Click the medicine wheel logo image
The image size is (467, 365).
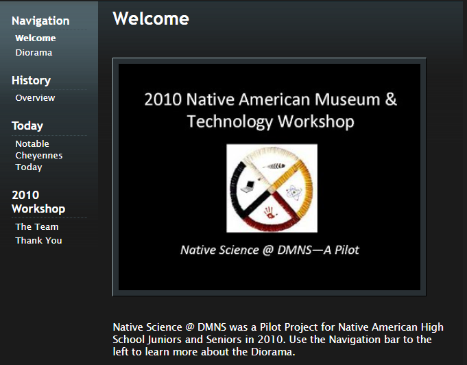[x=272, y=188]
